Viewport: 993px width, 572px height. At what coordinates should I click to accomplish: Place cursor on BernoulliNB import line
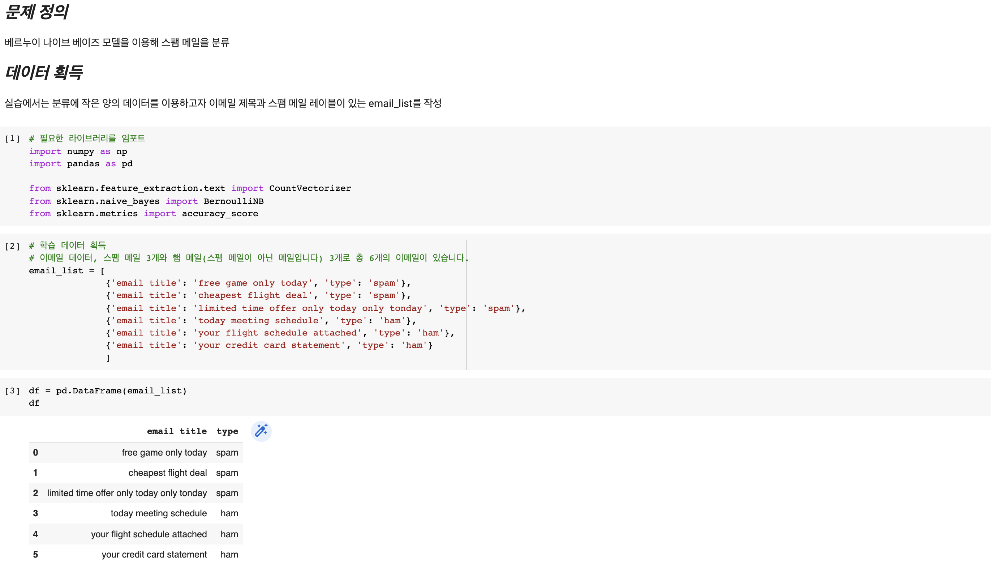click(146, 201)
